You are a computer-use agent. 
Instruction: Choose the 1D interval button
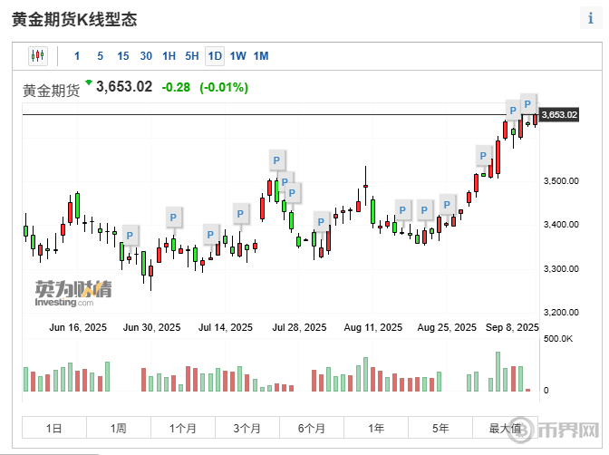click(x=215, y=56)
